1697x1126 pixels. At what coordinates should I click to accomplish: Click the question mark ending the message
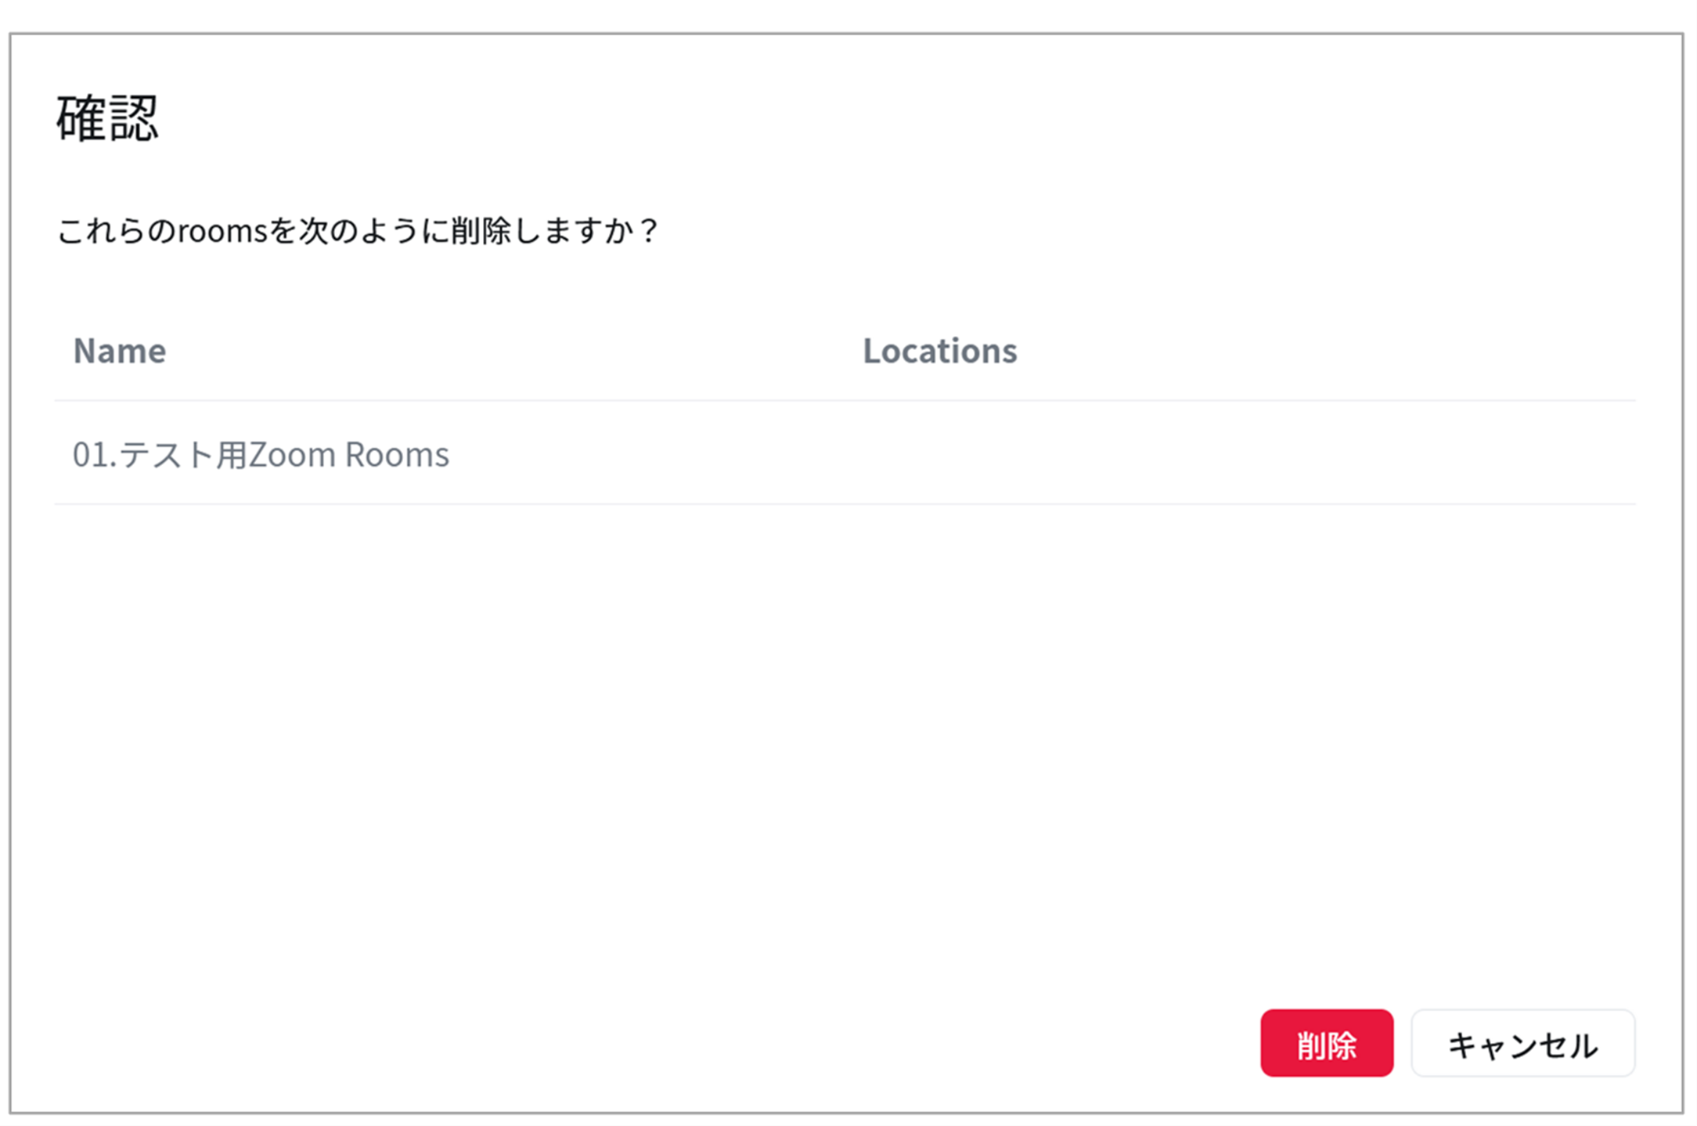[648, 231]
